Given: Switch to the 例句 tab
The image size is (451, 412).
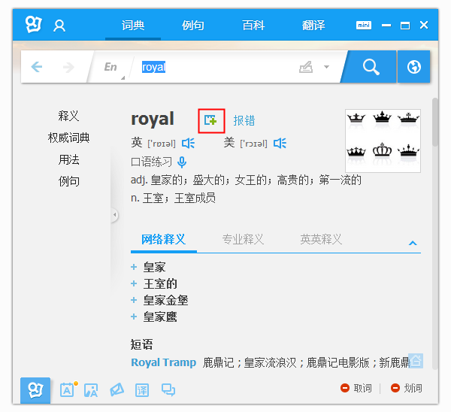Looking at the screenshot, I should [x=193, y=26].
